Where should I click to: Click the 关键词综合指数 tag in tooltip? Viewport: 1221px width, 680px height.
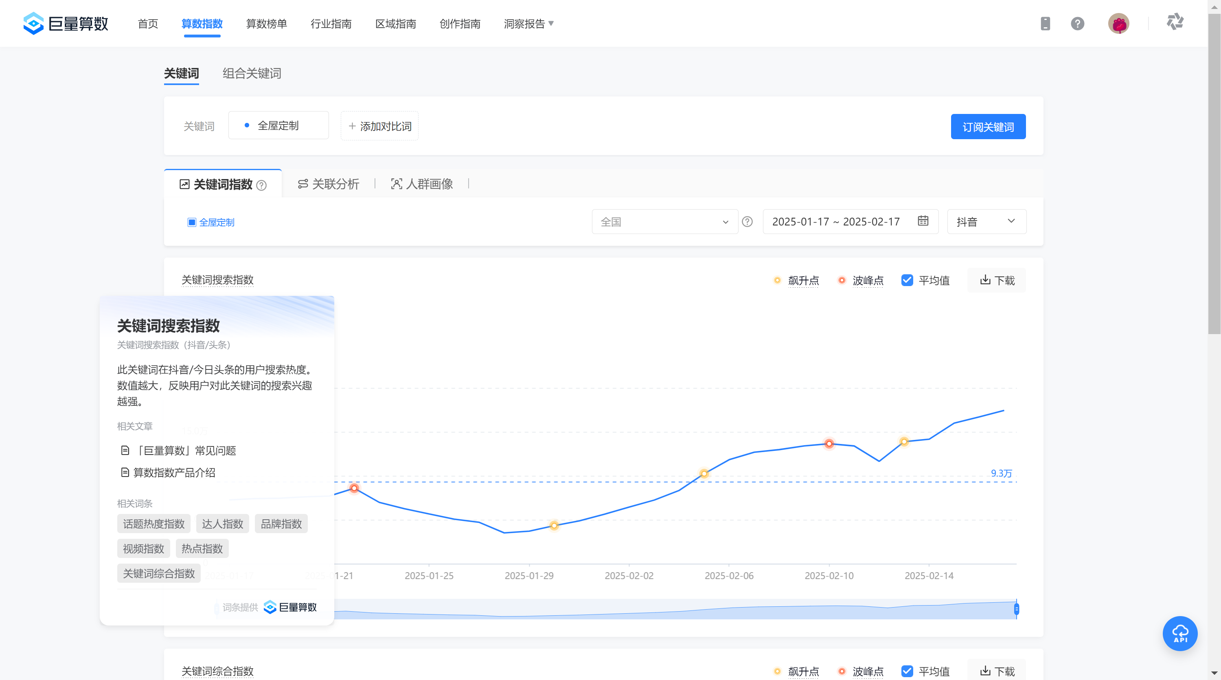pos(159,573)
